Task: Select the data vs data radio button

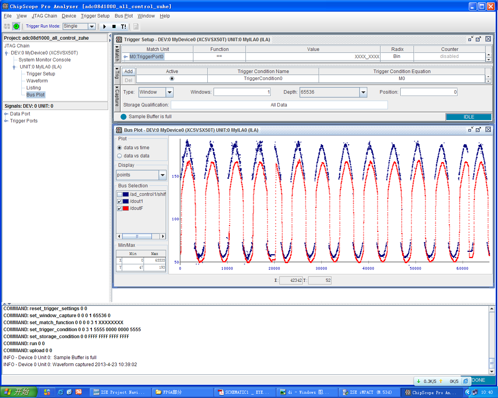Action: tap(119, 156)
